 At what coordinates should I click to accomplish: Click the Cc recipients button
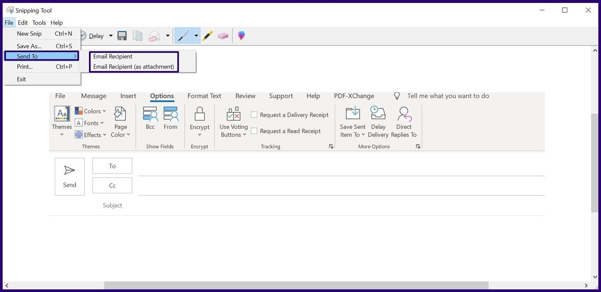(112, 186)
